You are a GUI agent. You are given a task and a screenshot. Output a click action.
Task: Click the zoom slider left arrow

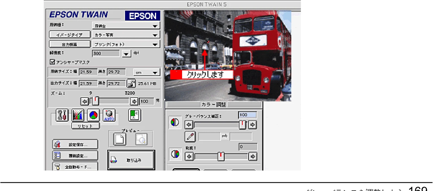click(84, 101)
